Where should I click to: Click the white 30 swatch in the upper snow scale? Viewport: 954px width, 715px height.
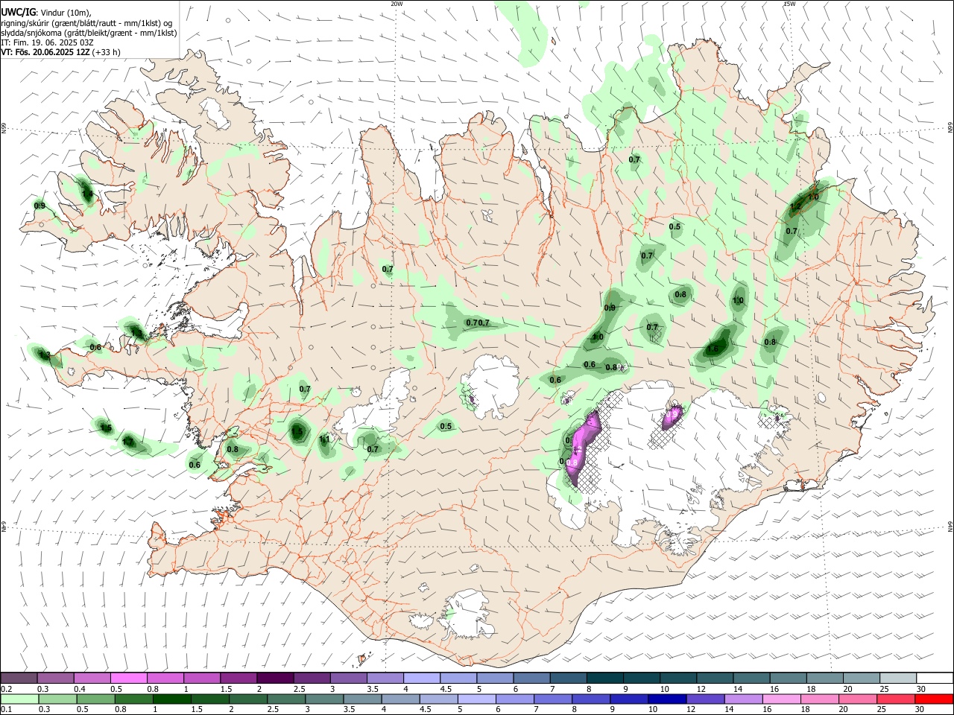tap(935, 679)
